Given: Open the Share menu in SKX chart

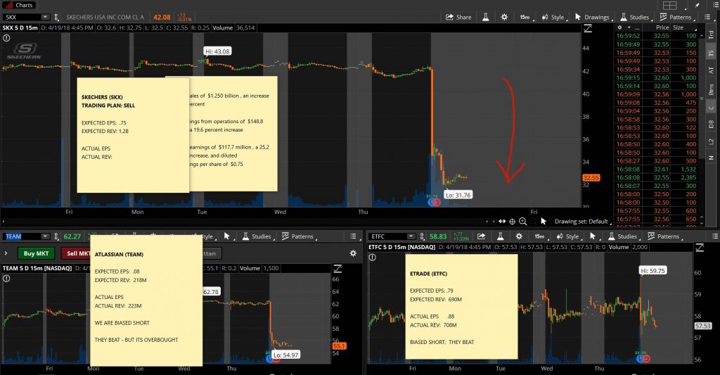Looking at the screenshot, I should (458, 17).
